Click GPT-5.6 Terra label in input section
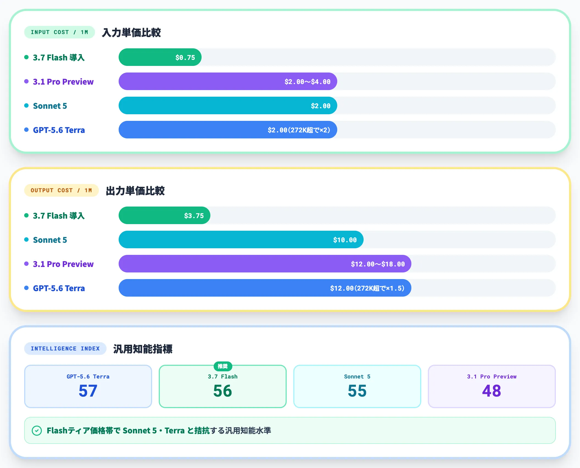 pyautogui.click(x=59, y=130)
